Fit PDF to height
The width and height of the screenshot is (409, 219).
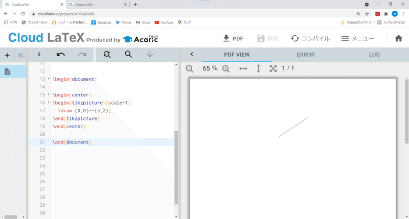[258, 68]
